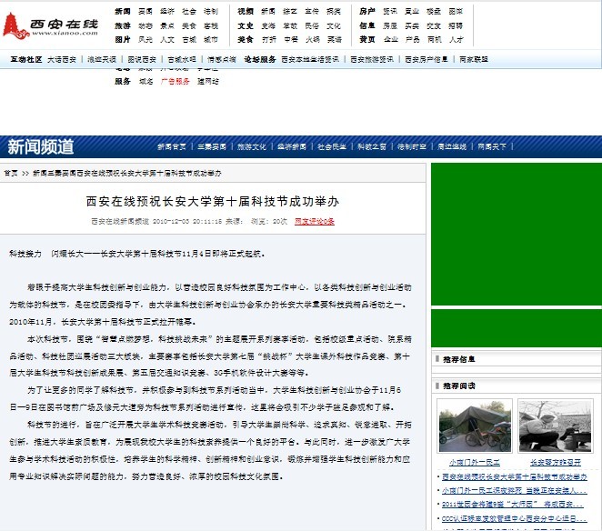Click the 新闻频道 channel banner title
The image size is (602, 531).
(41, 146)
